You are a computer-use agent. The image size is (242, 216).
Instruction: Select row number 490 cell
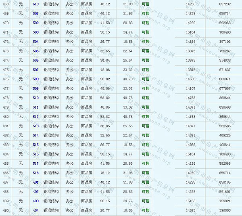click(x=6, y=210)
